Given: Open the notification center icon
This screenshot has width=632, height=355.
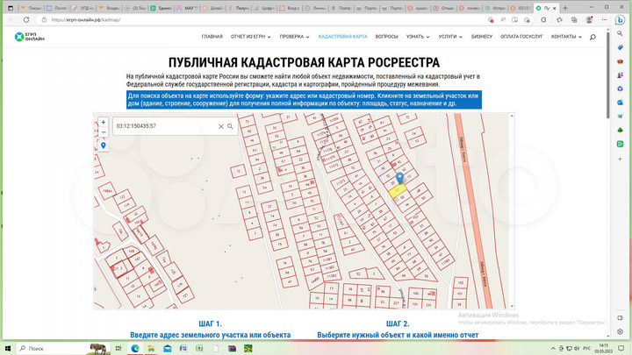Looking at the screenshot, I should click(x=621, y=348).
